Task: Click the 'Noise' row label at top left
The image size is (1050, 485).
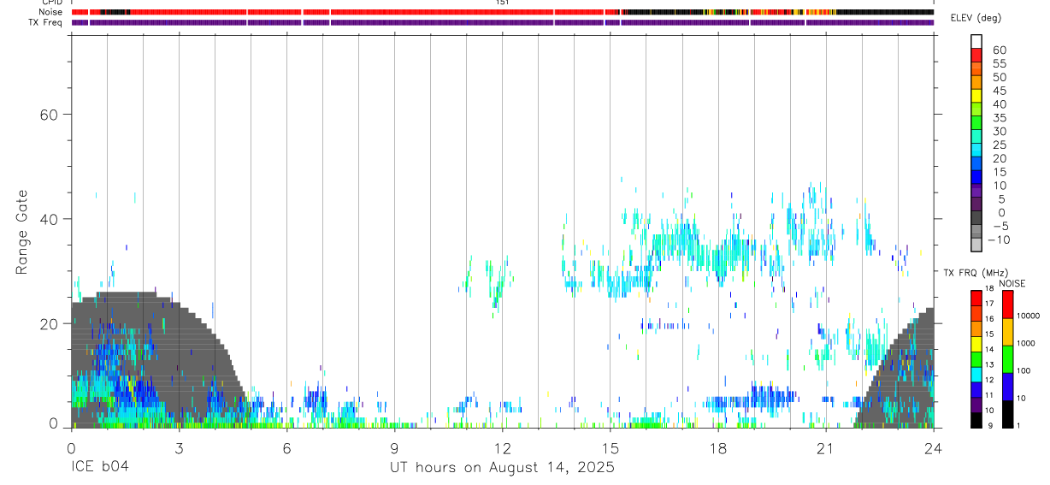Action: (x=52, y=12)
